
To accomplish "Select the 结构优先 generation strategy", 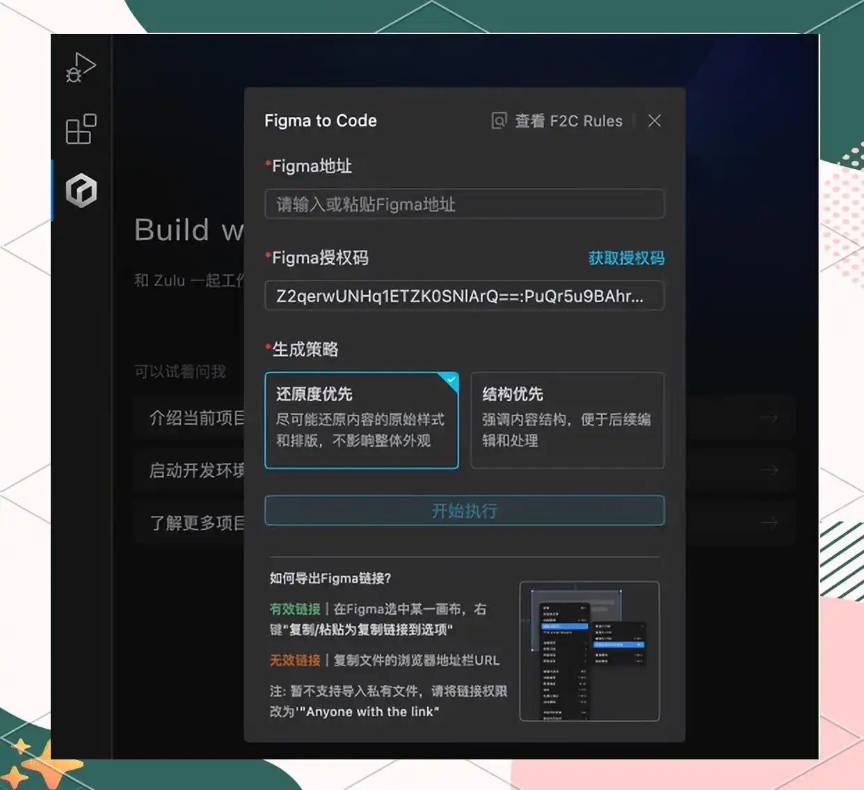I will (x=568, y=420).
